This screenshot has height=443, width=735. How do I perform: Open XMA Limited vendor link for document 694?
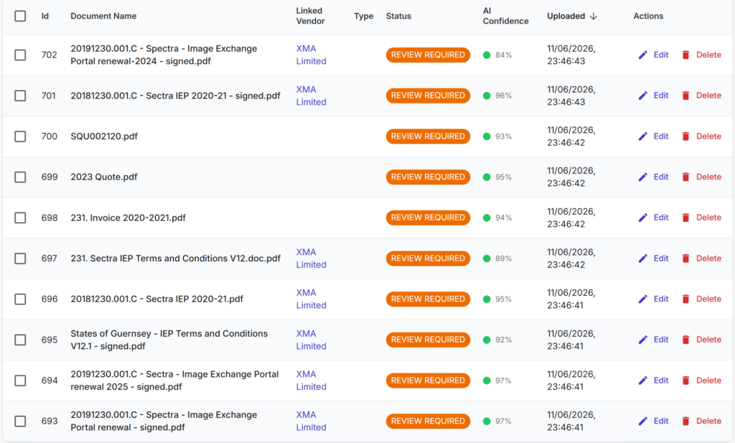coord(311,381)
